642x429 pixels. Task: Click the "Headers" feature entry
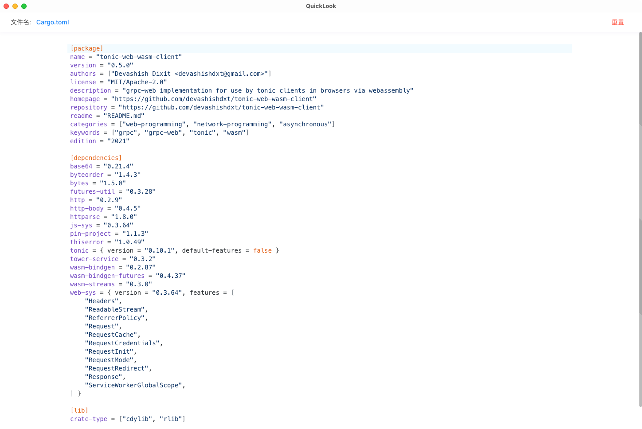click(103, 301)
